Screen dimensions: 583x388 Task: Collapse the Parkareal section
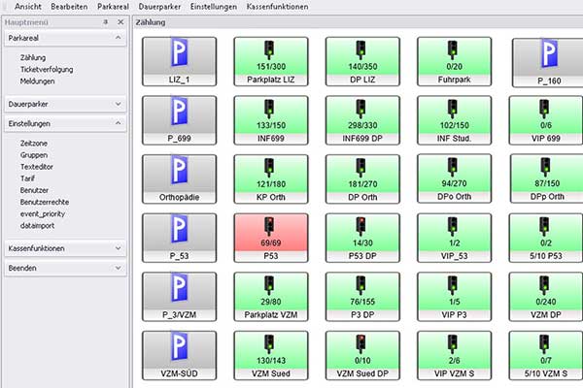click(117, 39)
